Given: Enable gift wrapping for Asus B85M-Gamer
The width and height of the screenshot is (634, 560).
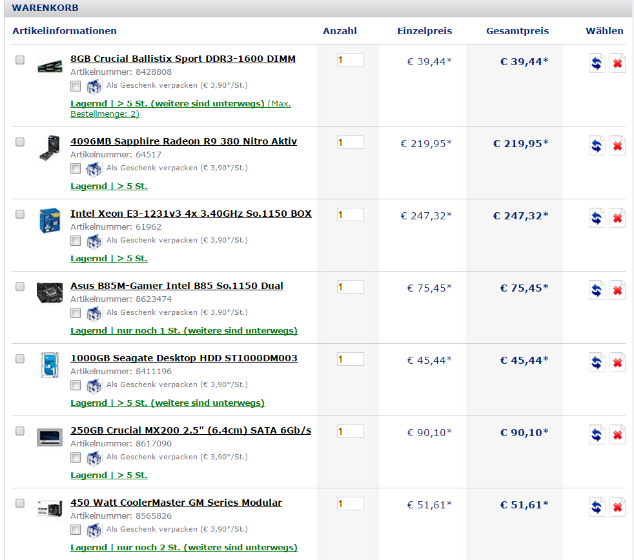Looking at the screenshot, I should (x=76, y=313).
